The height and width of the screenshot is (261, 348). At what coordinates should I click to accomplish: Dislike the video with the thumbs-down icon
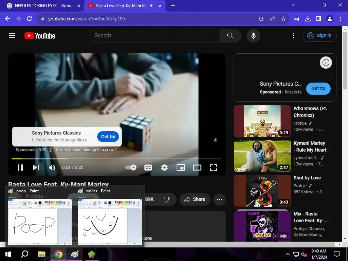pos(167,199)
